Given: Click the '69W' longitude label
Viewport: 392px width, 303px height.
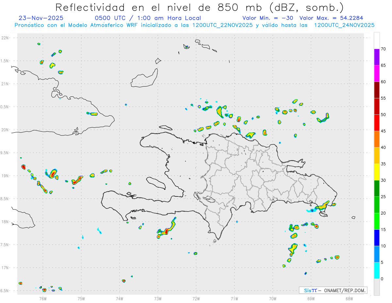Looking at the screenshot, I should pyautogui.click(x=311, y=298).
